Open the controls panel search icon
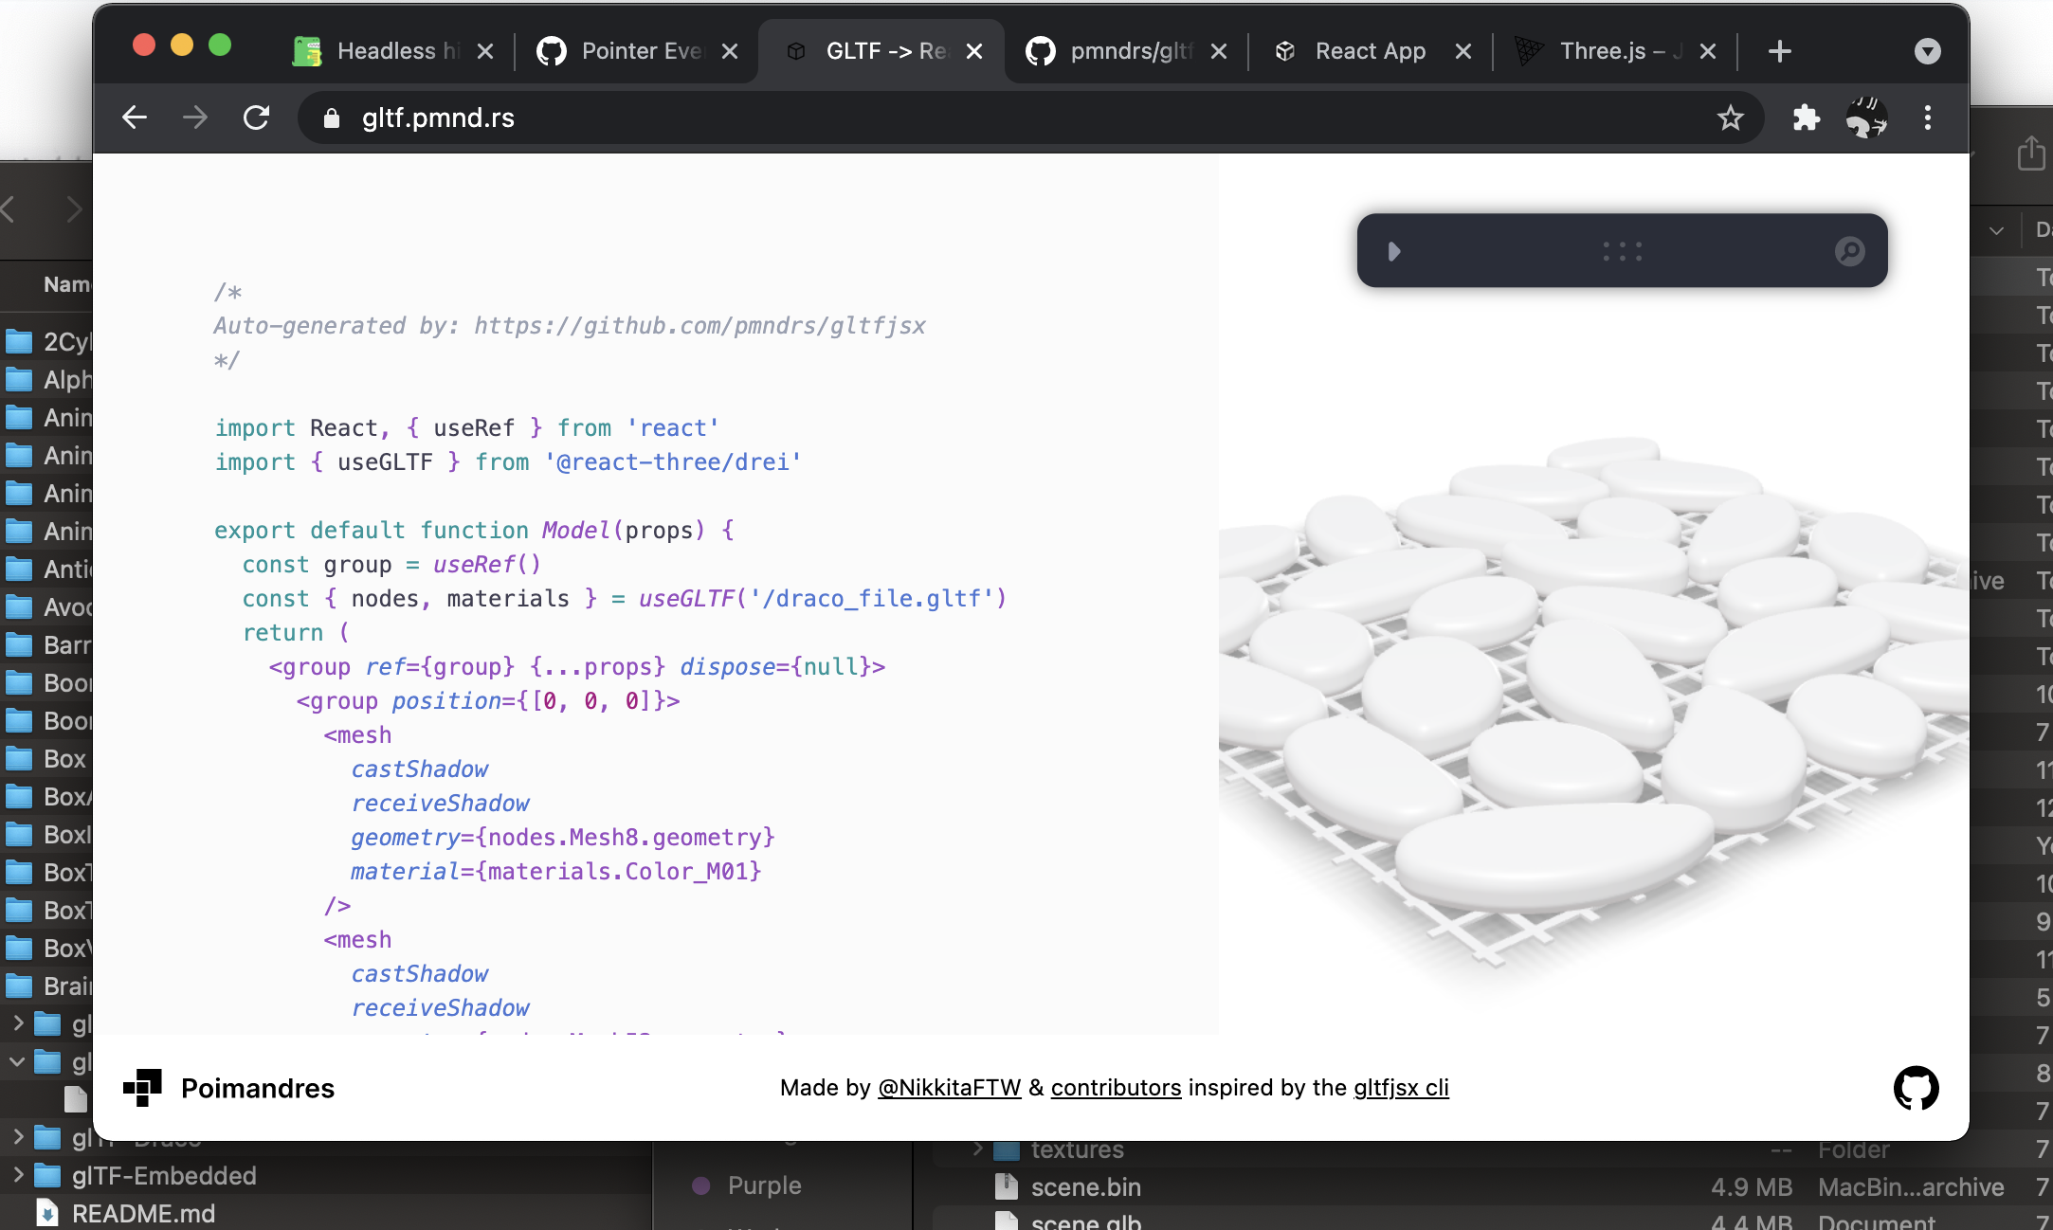 pos(1849,251)
